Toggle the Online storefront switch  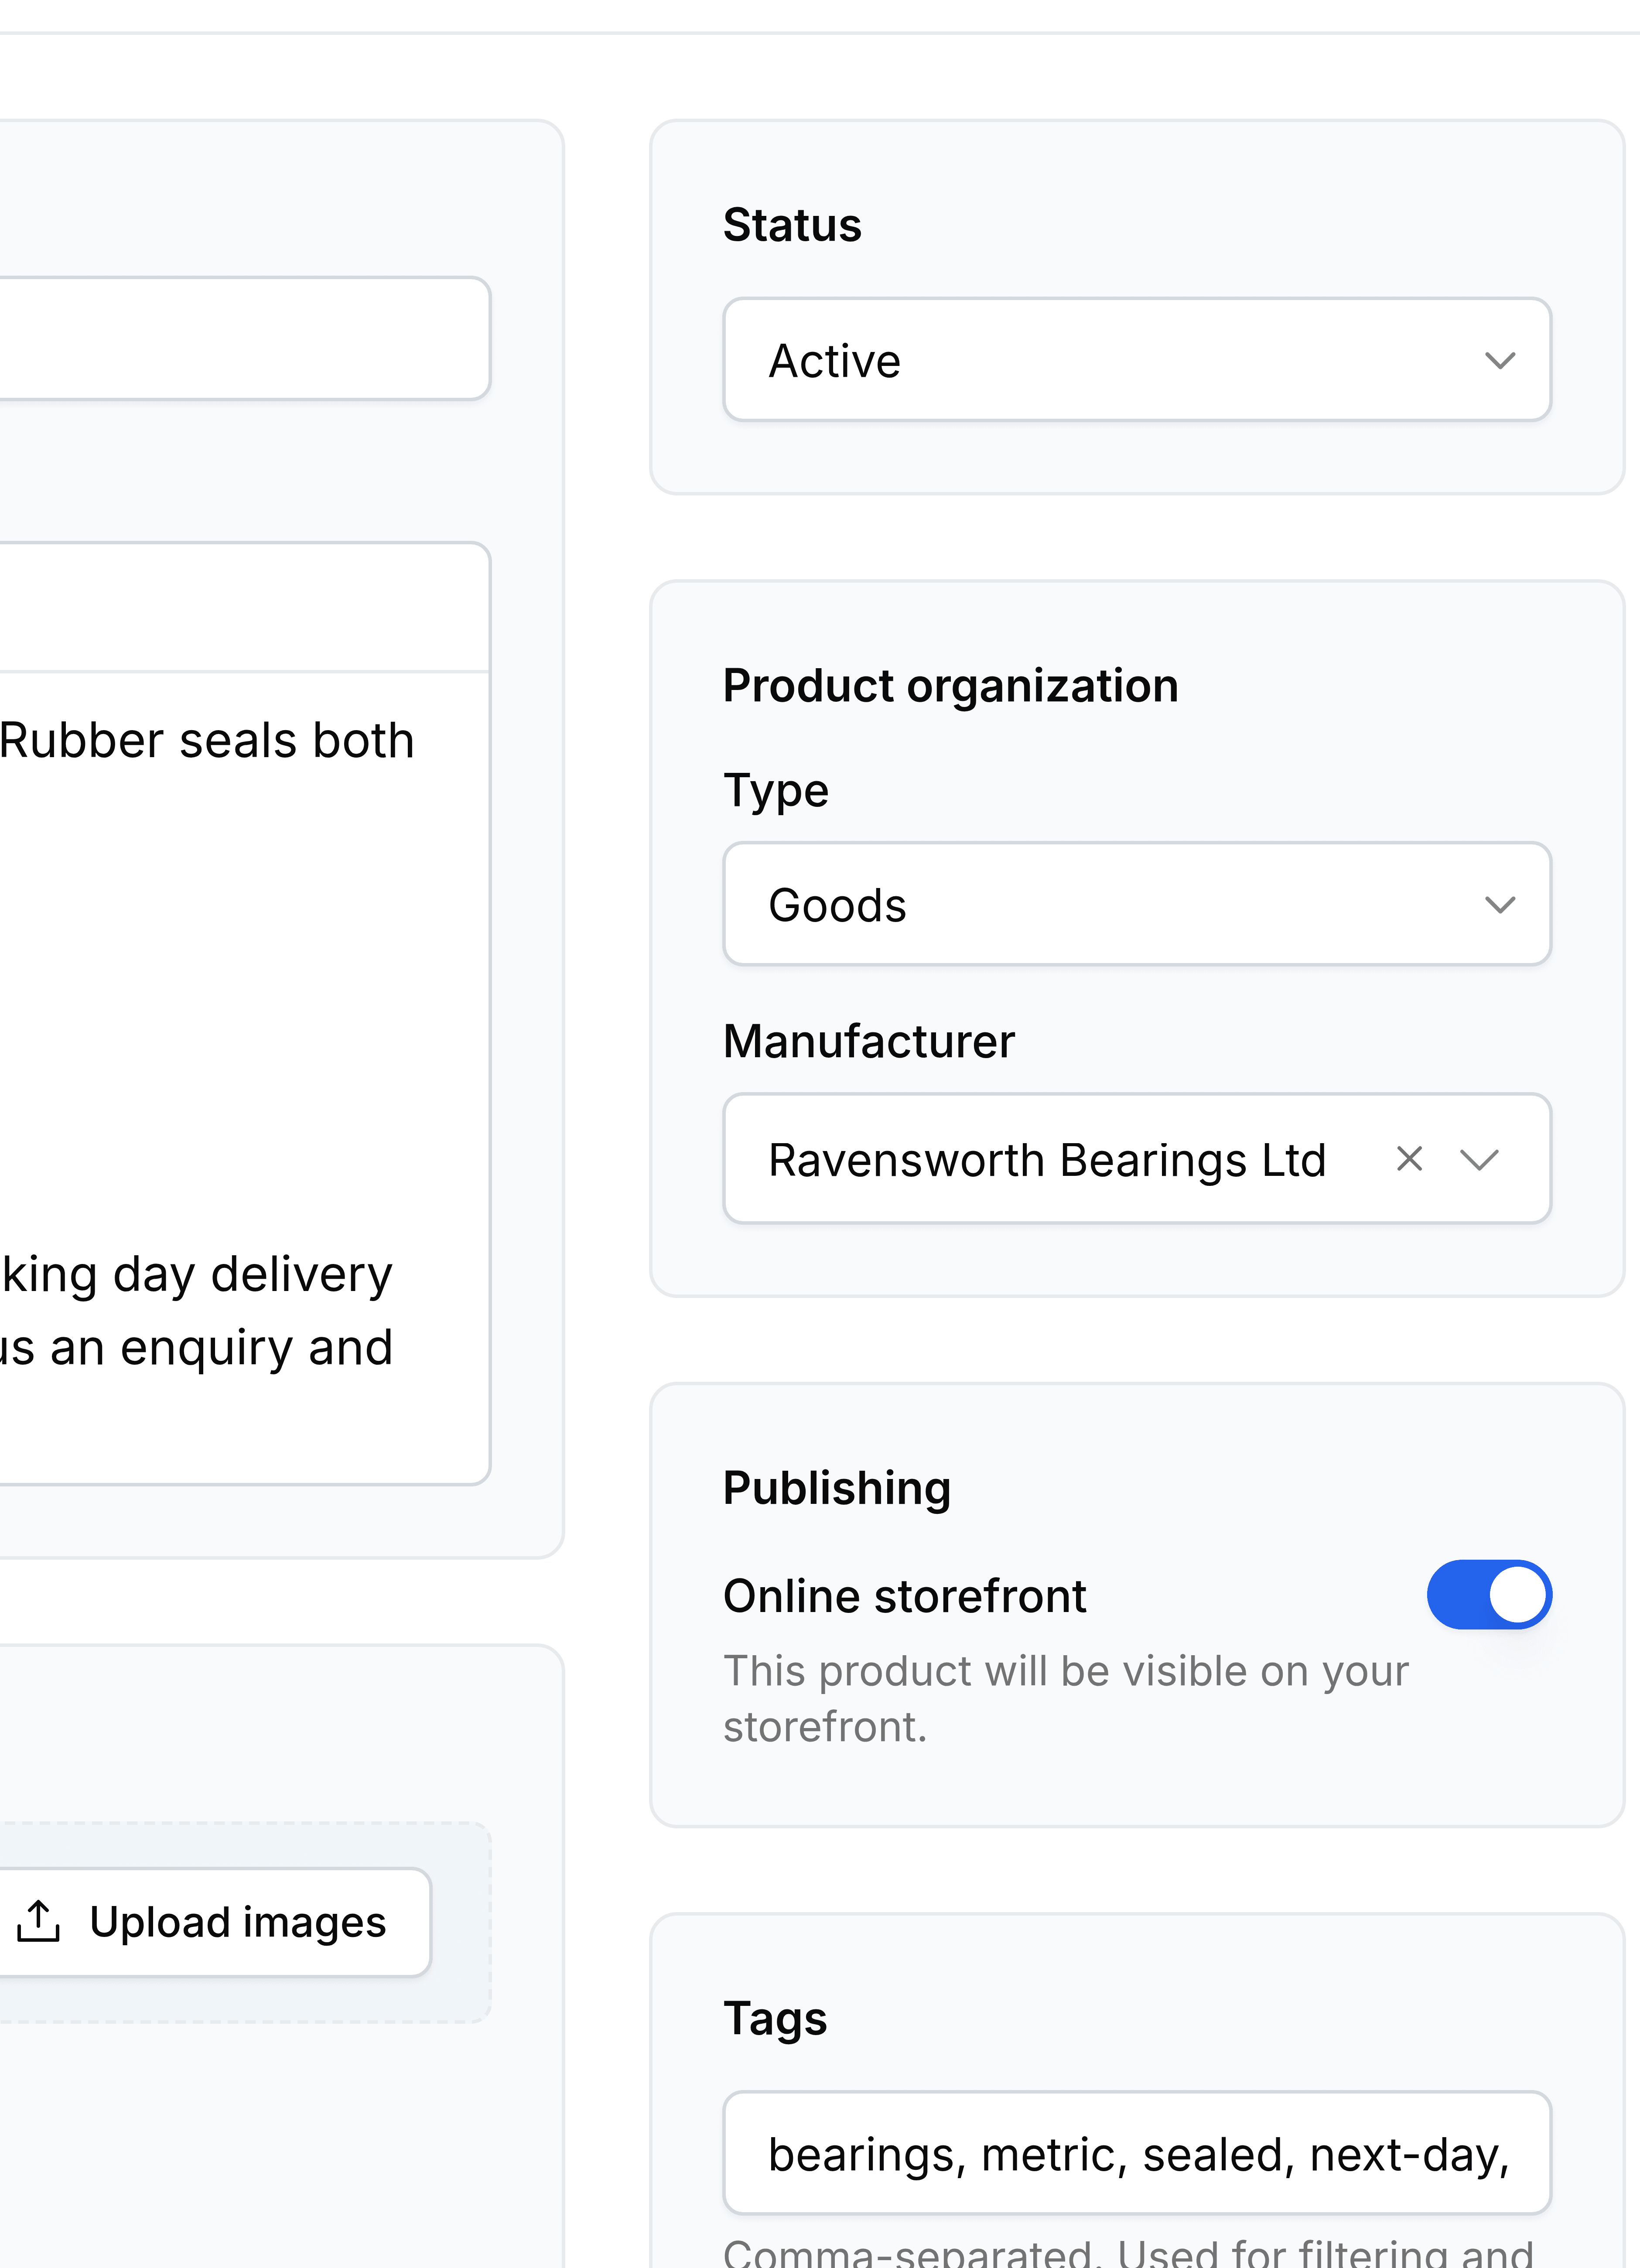pos(1489,1595)
